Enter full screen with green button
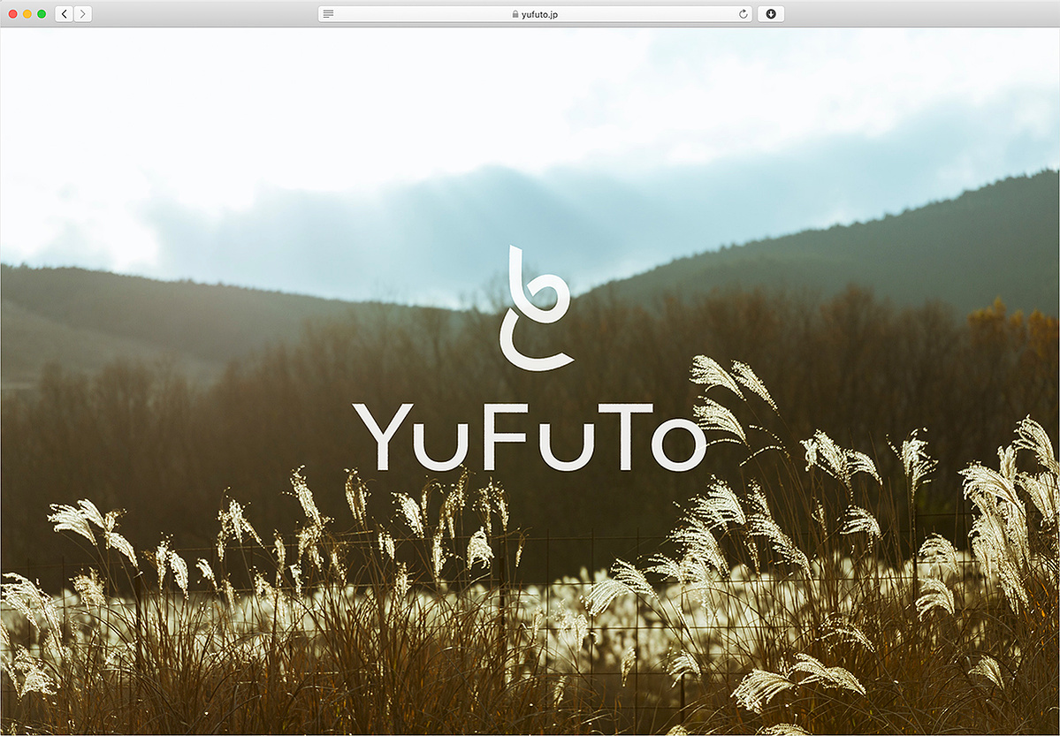This screenshot has width=1060, height=736. (42, 13)
